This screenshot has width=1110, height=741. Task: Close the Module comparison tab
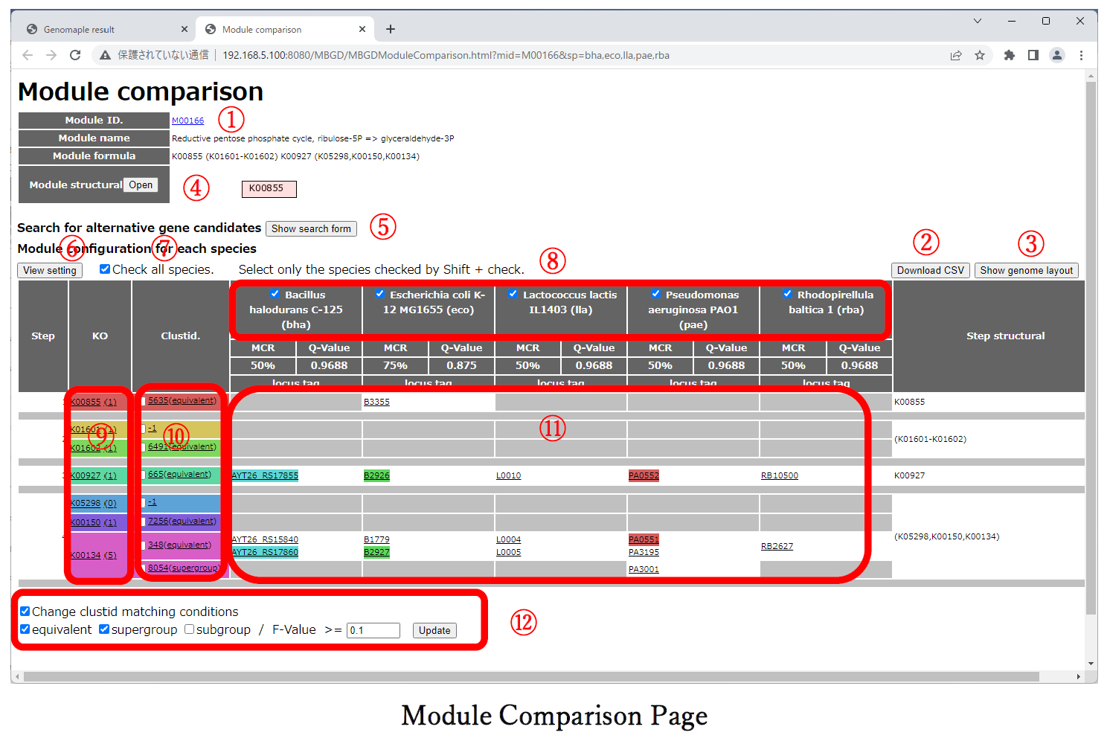362,29
